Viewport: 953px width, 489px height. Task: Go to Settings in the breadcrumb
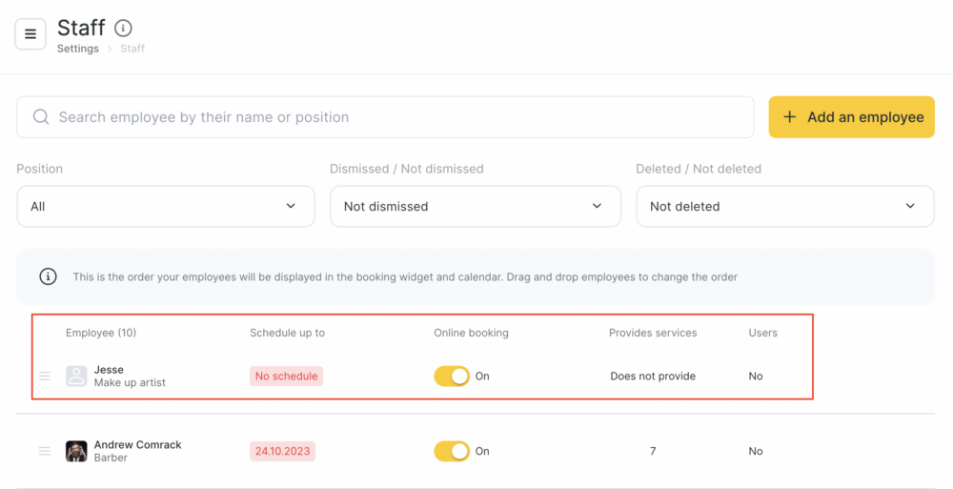pos(78,49)
